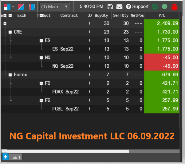This screenshot has width=185, height=164.
Task: Select the FDAX Sep22 contract row
Action: tap(90, 92)
